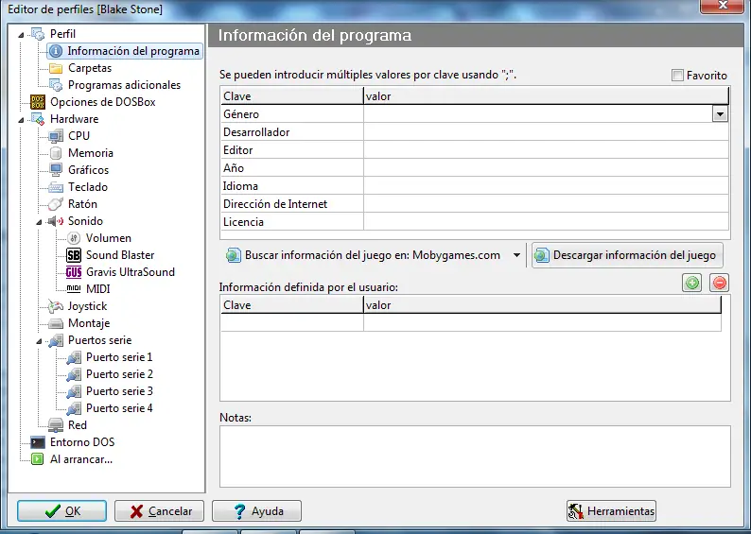The image size is (751, 534).
Task: Click the DOSBox options icon
Action: 38,102
